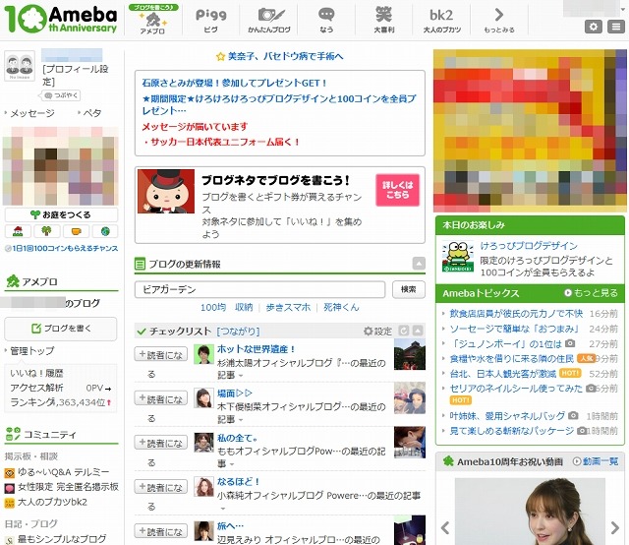Open けろっぴブログデザイン link
Image resolution: width=629 pixels, height=545 pixels.
[529, 246]
